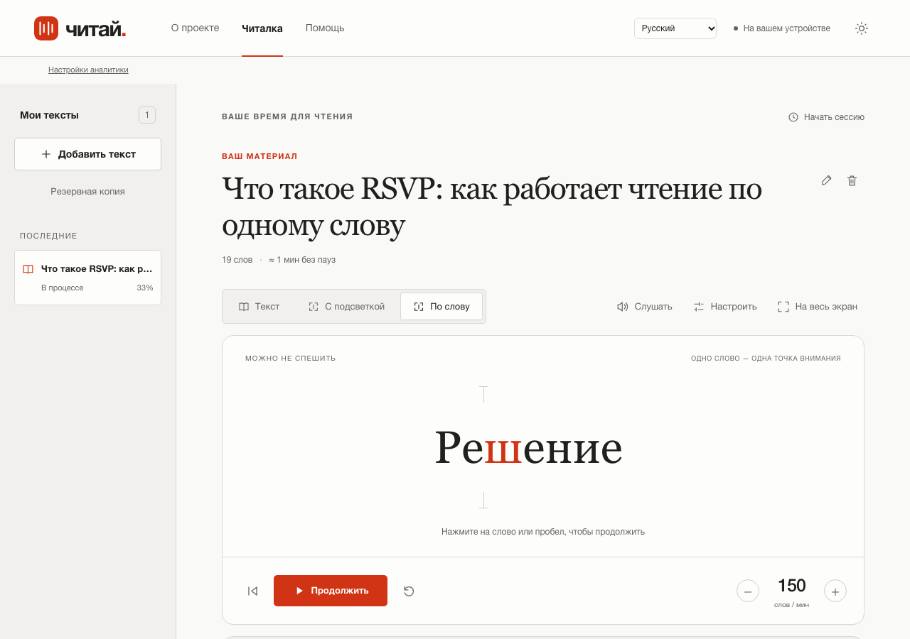This screenshot has width=910, height=639.
Task: Click the 33% progress value
Action: [145, 288]
